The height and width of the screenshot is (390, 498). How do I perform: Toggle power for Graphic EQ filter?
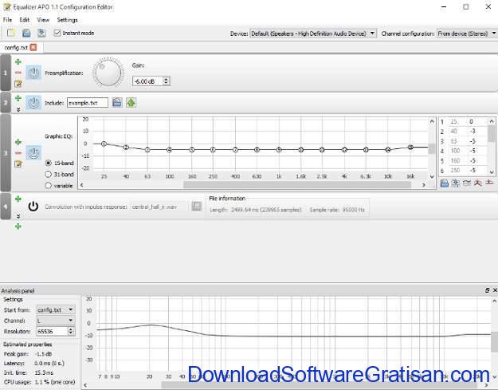[x=33, y=153]
